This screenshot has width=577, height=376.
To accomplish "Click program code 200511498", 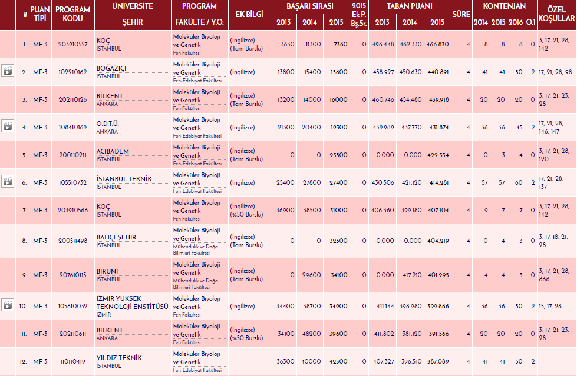I will tap(73, 241).
